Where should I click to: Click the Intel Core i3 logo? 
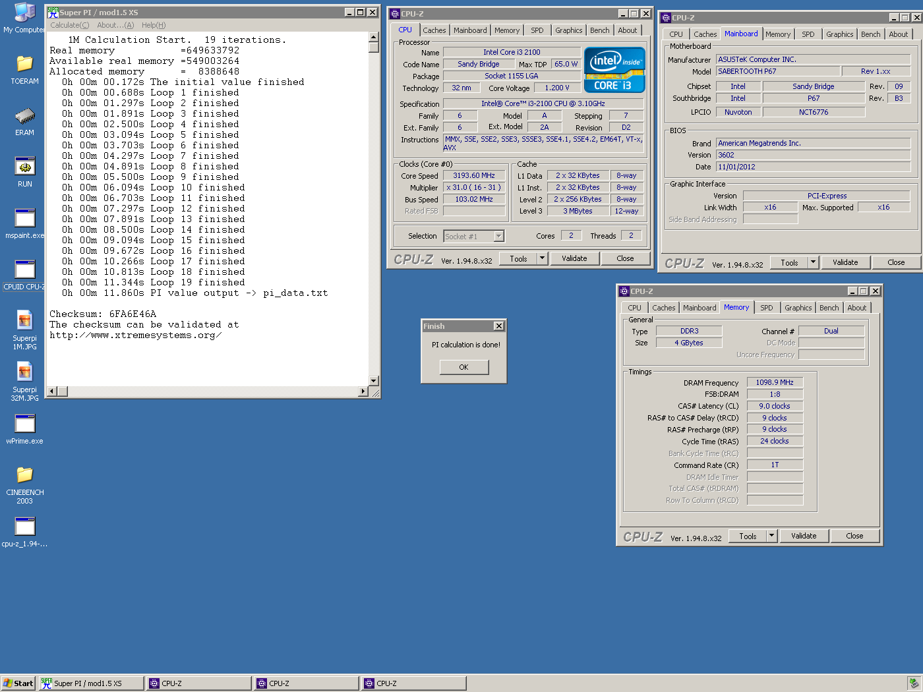point(614,69)
